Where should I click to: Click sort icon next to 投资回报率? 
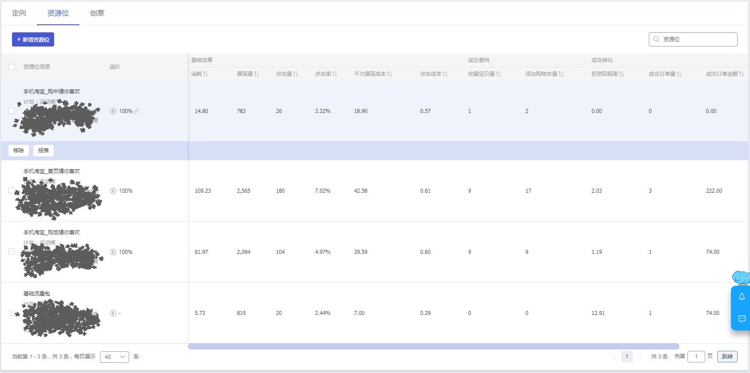tap(622, 74)
